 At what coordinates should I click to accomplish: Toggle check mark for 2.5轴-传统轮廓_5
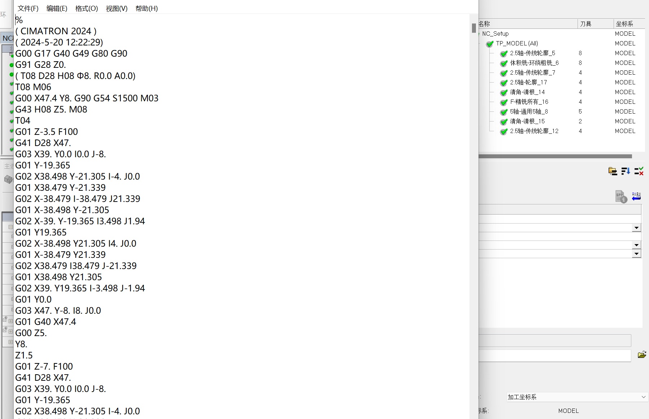point(504,54)
